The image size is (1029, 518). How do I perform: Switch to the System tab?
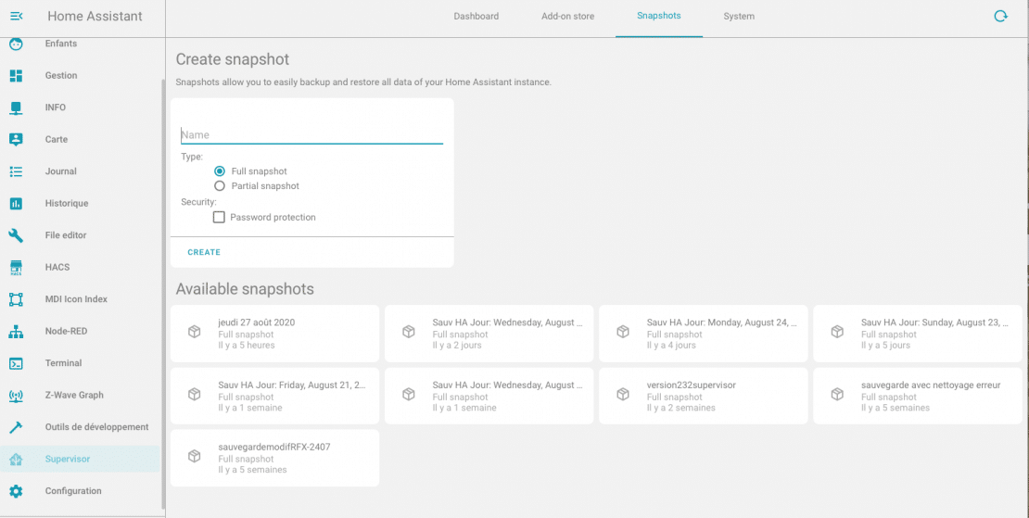coord(739,17)
